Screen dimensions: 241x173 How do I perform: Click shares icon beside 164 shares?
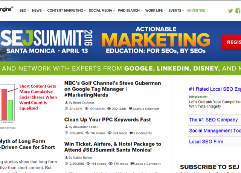(x=88, y=164)
